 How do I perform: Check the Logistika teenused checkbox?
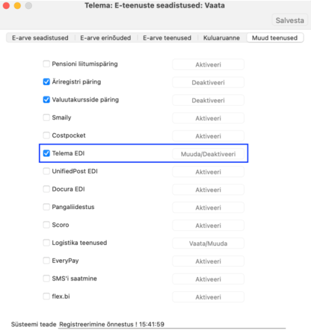(46, 242)
